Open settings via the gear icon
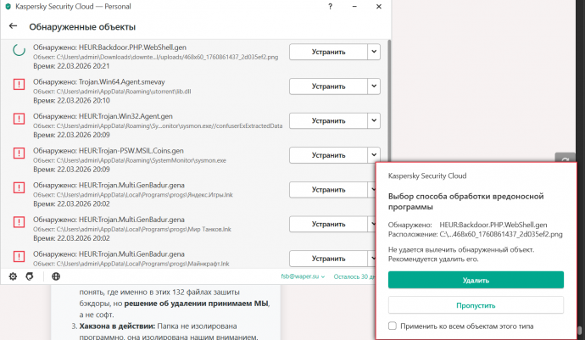 pos(14,276)
